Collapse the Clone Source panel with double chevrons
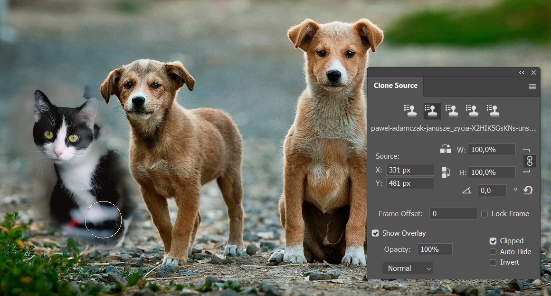 [x=521, y=72]
